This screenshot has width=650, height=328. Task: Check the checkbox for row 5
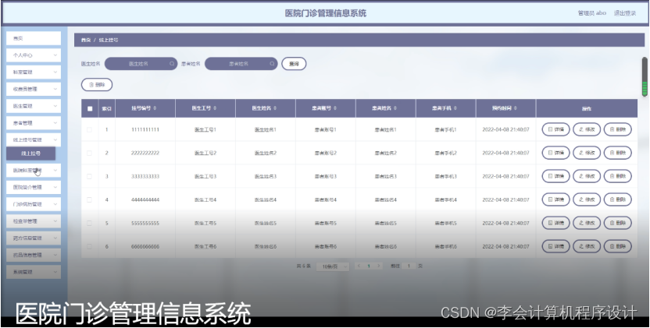(x=90, y=223)
